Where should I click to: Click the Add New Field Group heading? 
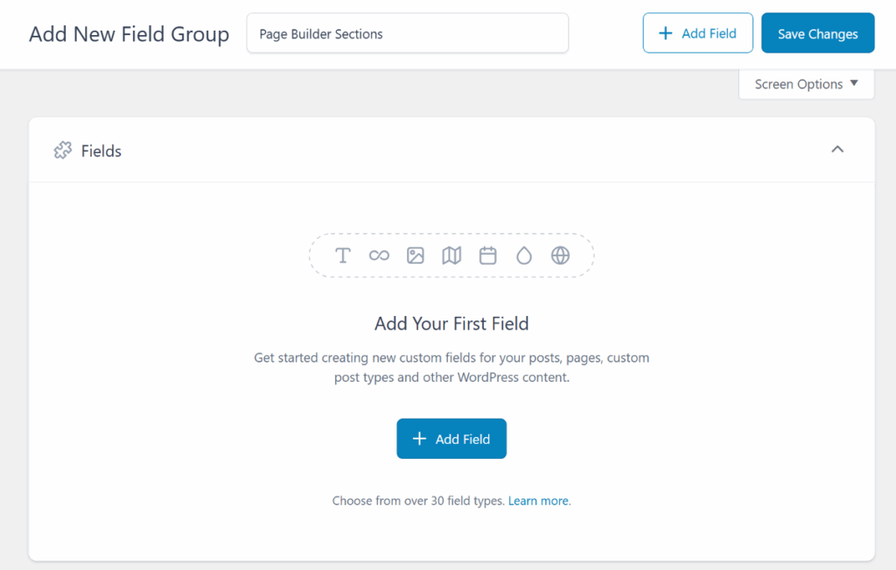pyautogui.click(x=129, y=34)
